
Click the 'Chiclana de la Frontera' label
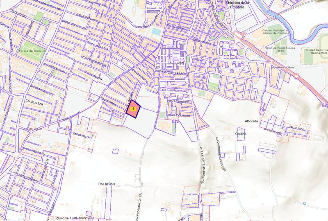(237, 5)
